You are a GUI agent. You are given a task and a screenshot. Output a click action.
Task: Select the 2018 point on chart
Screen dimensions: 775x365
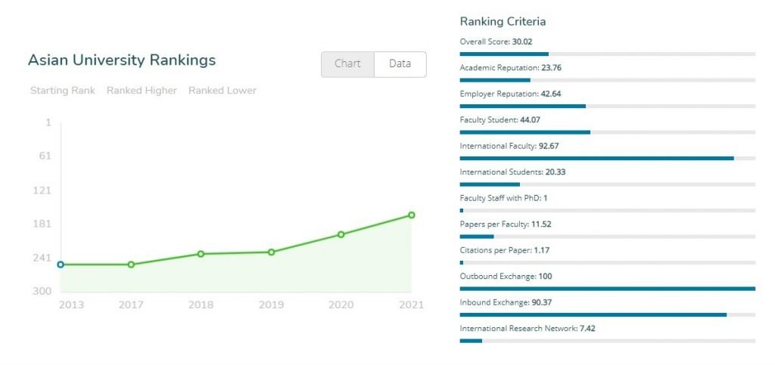coord(201,254)
